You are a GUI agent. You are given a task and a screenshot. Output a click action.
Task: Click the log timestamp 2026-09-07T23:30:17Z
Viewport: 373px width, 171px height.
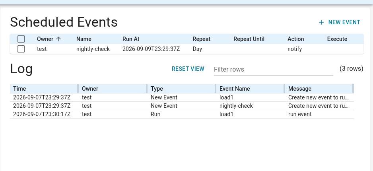pos(42,114)
